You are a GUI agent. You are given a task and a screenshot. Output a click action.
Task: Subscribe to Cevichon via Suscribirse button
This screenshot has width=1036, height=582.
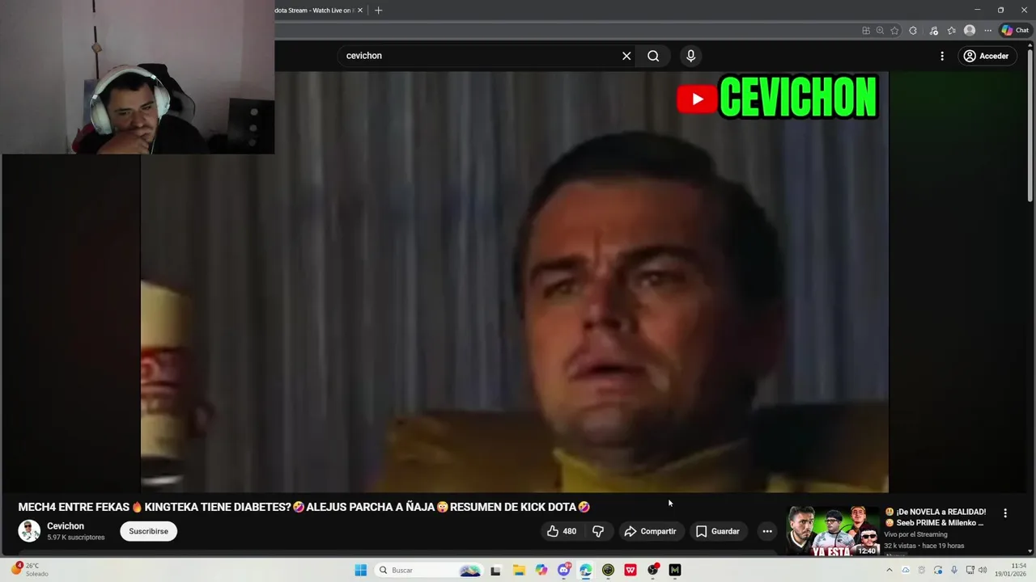click(148, 531)
